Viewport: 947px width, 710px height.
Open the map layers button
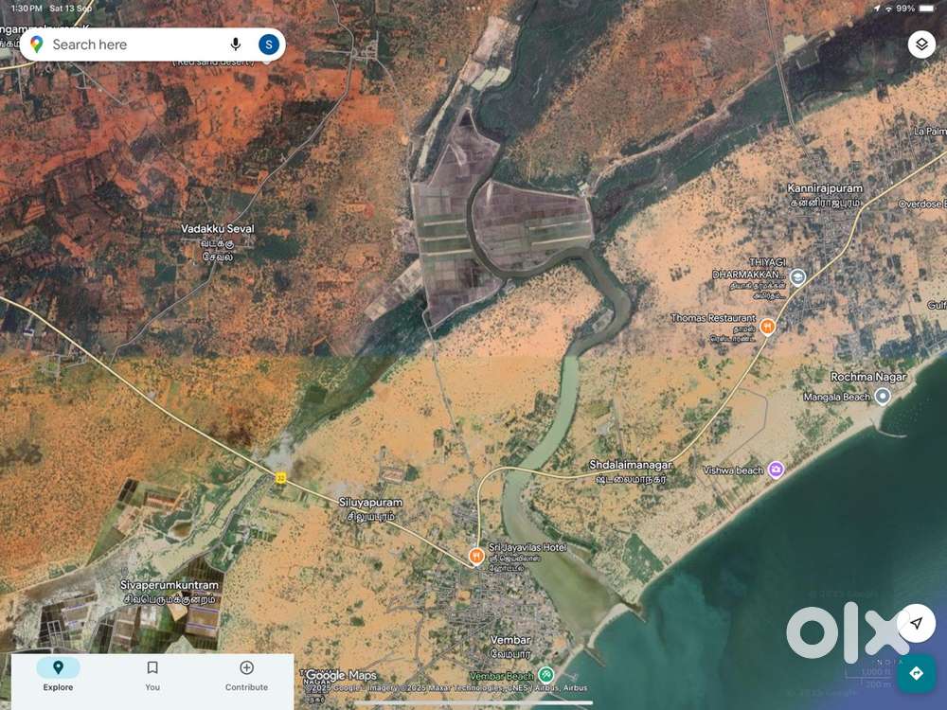tap(921, 44)
